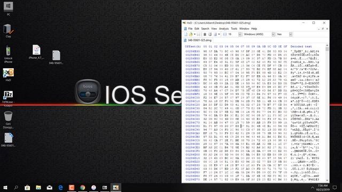This screenshot has height=192, width=342.
Task: Open the Tools menu in HxD
Action: click(x=234, y=29)
